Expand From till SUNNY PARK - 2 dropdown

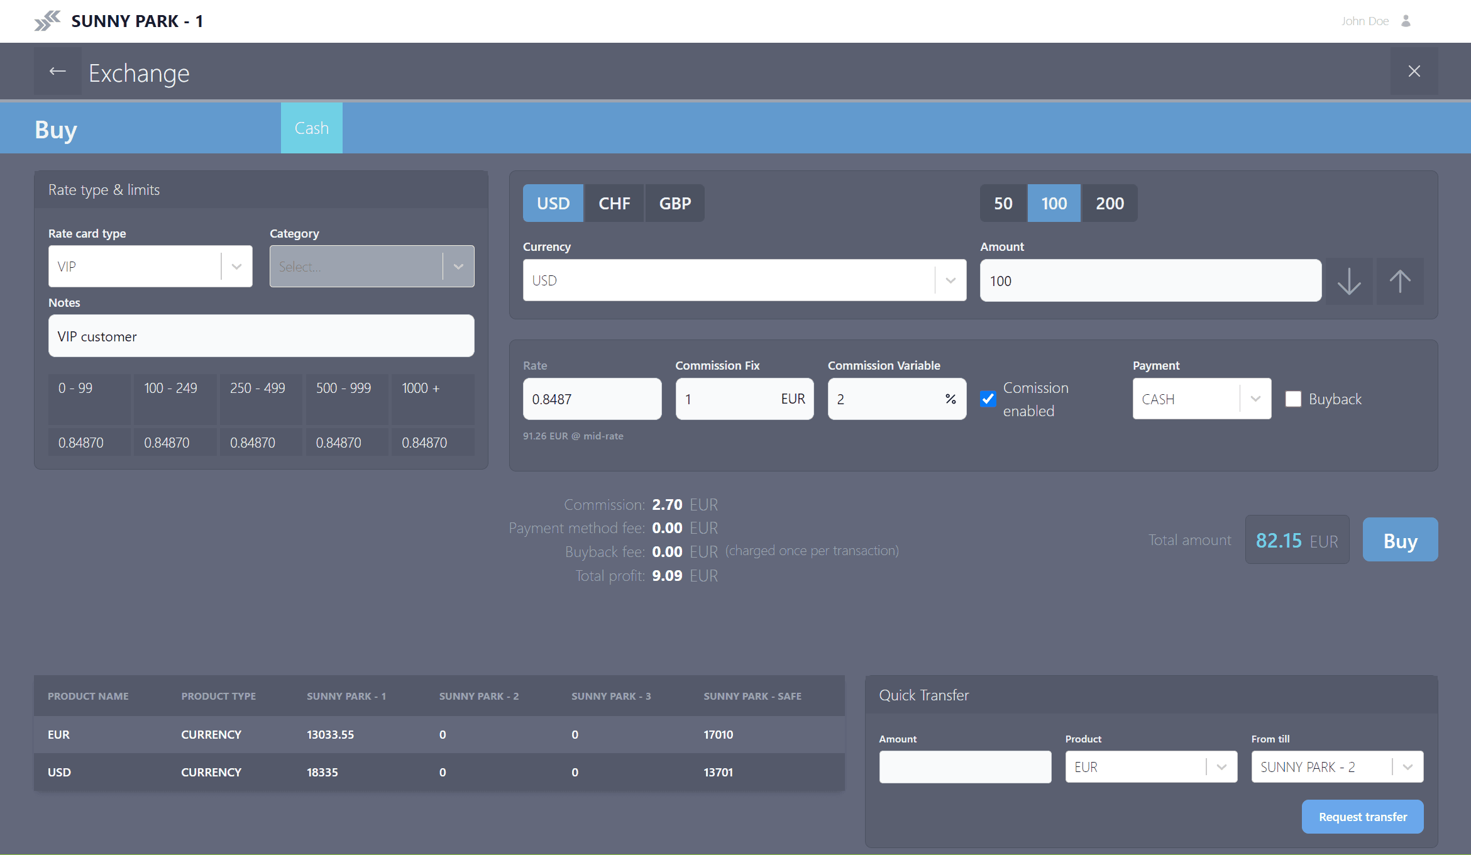pyautogui.click(x=1337, y=767)
